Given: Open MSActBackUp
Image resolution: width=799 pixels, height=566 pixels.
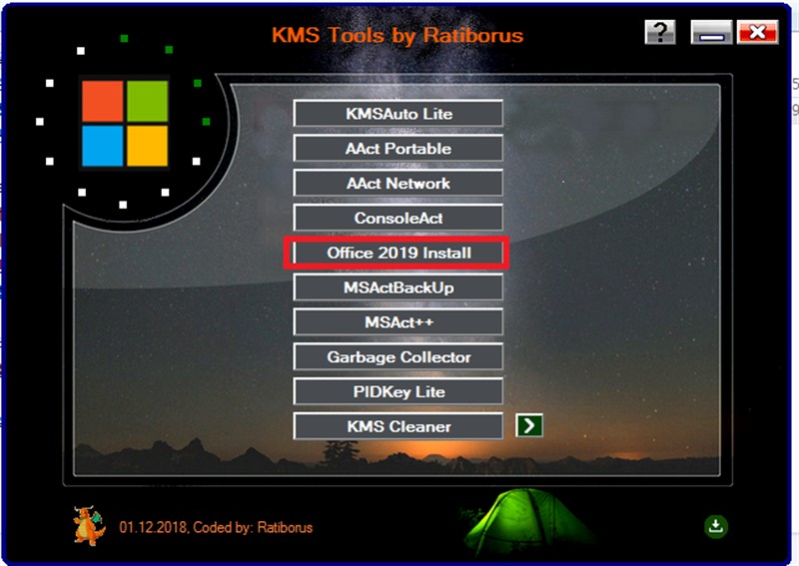Looking at the screenshot, I should tap(399, 287).
